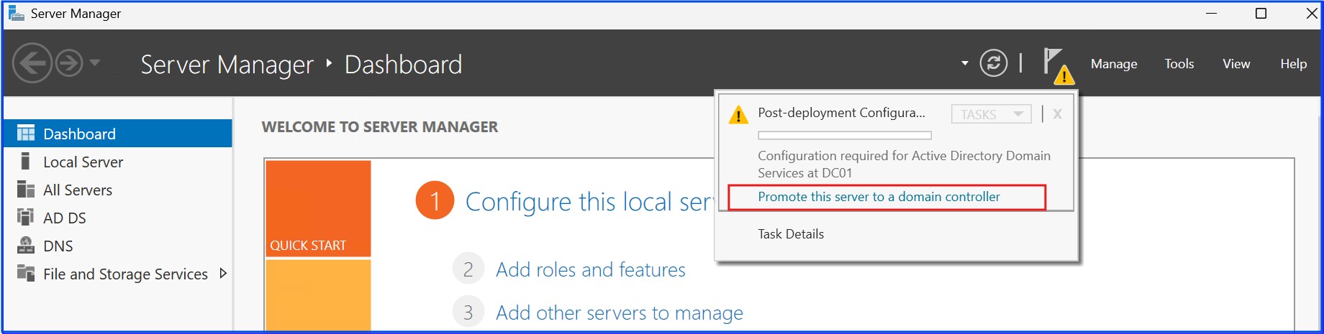1324x334 pixels.
Task: Click Configure this local server link
Action: point(589,202)
